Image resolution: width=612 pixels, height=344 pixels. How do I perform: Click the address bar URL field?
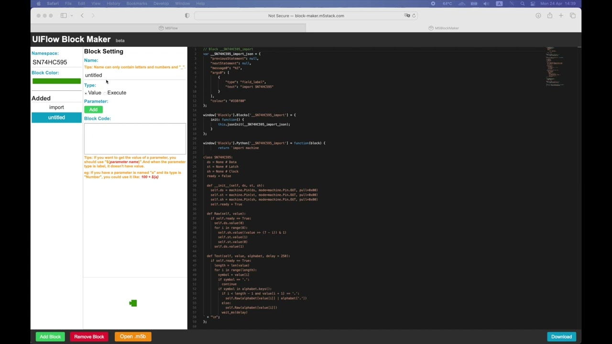coord(306,15)
